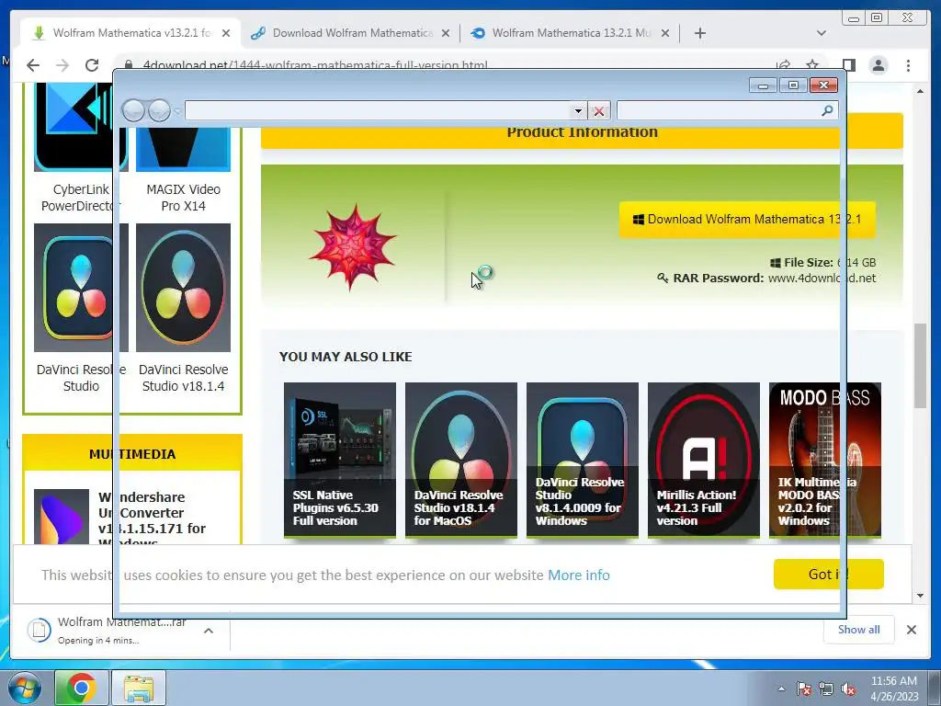This screenshot has width=941, height=706.
Task: Expand the tab search chevron in Chrome
Action: tap(822, 33)
